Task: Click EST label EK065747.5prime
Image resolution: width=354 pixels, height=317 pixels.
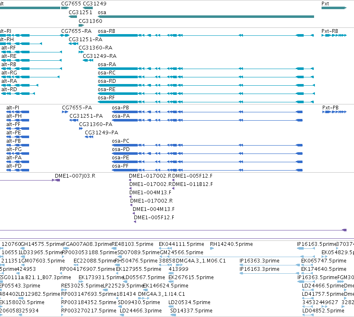Action: (x=324, y=261)
